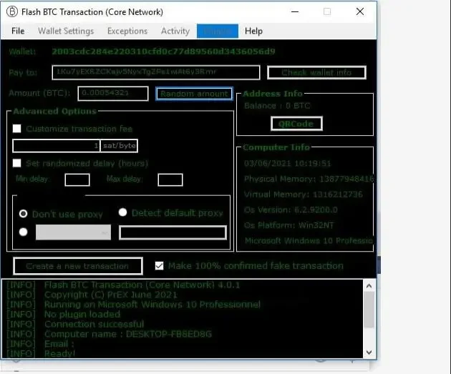This screenshot has width=451, height=374.
Task: Click the Virtual Memory: 1316212736 line
Action: [303, 195]
